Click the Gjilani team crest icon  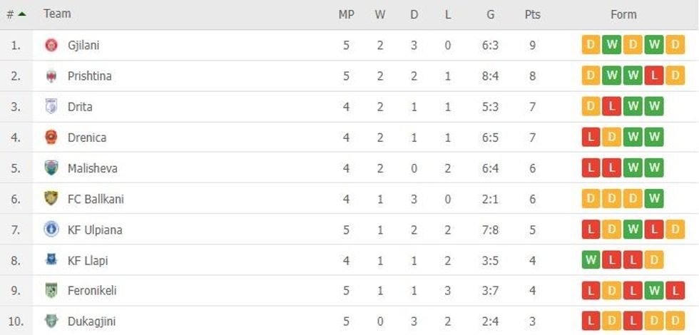[51, 45]
